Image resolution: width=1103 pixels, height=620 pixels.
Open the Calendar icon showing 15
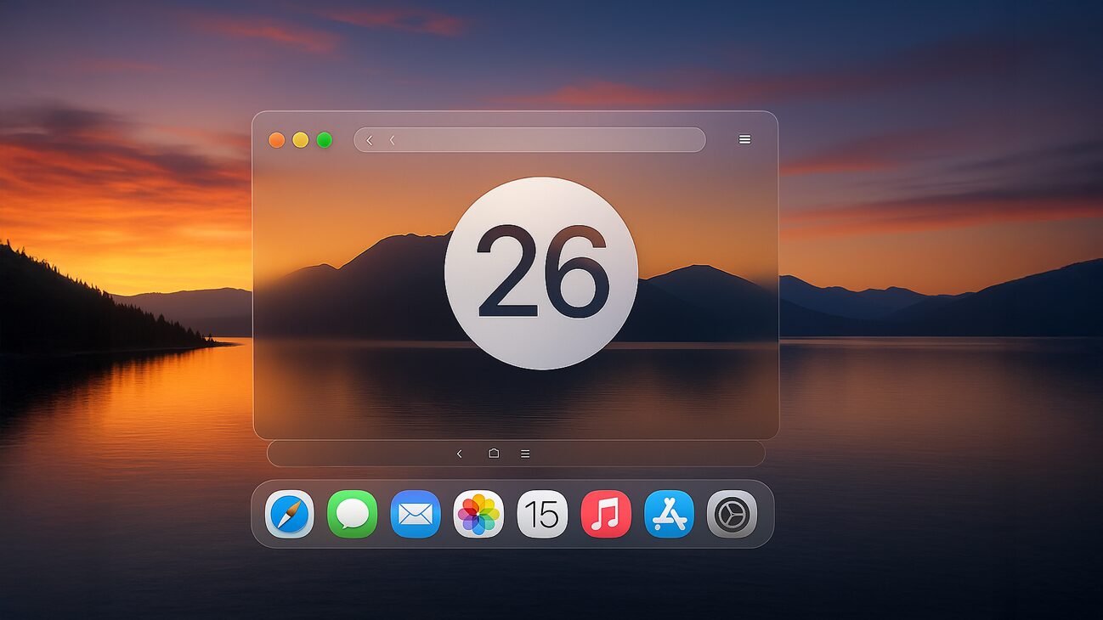542,514
